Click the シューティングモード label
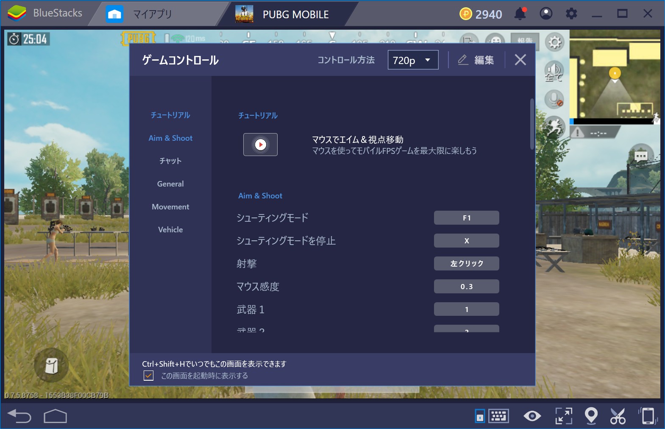 click(x=272, y=218)
